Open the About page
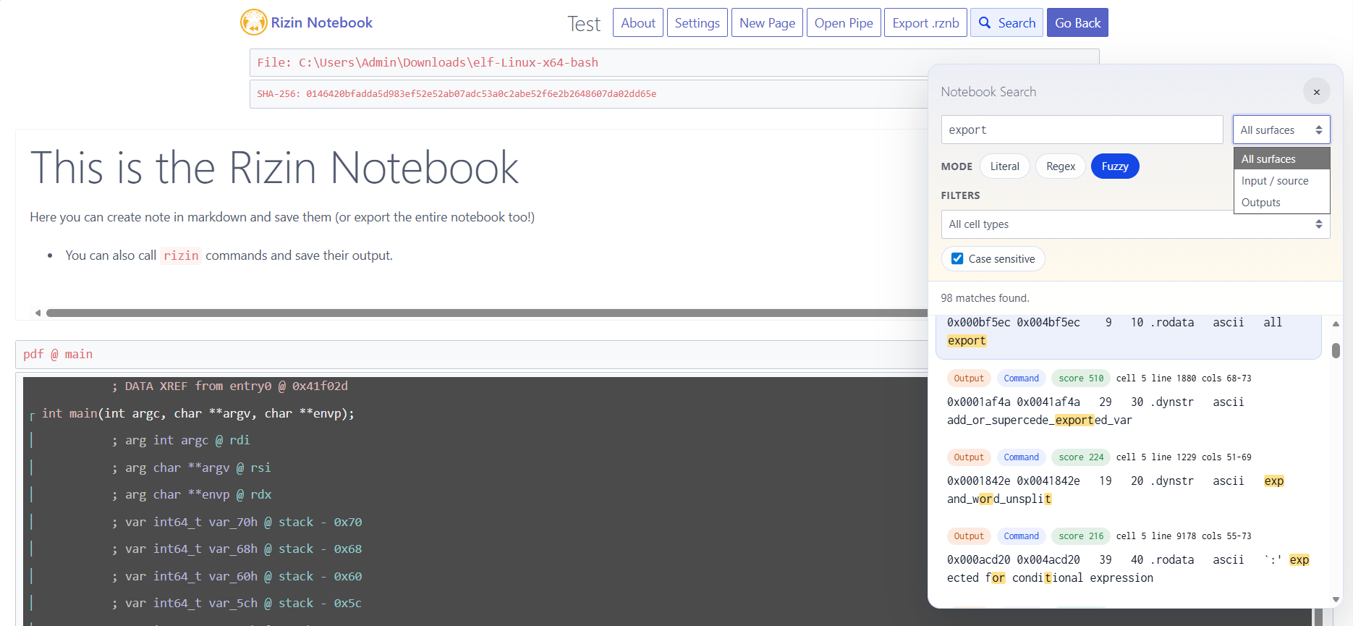Viewport: 1353px width, 626px height. 638,23
